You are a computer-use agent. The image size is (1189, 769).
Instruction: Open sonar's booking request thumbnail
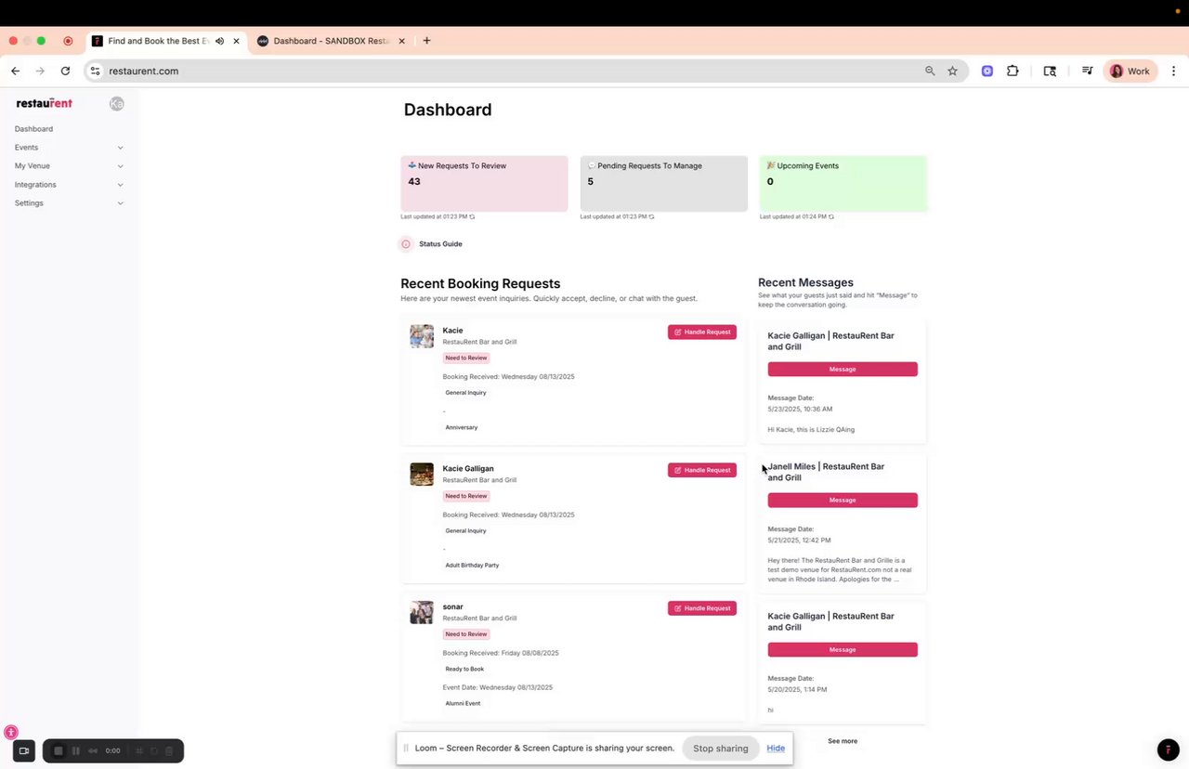point(422,612)
